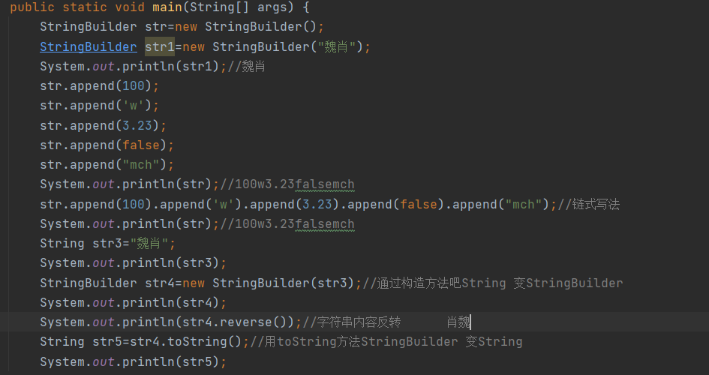Click println(str4) without reverse call
709x375 pixels.
tap(133, 302)
